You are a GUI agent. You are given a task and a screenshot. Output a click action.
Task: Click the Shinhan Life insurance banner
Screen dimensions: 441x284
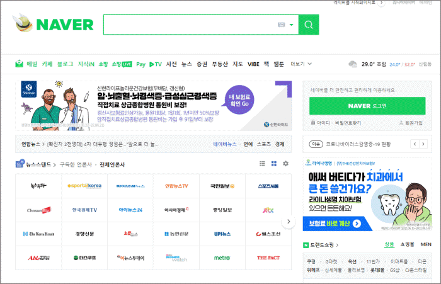[154, 106]
